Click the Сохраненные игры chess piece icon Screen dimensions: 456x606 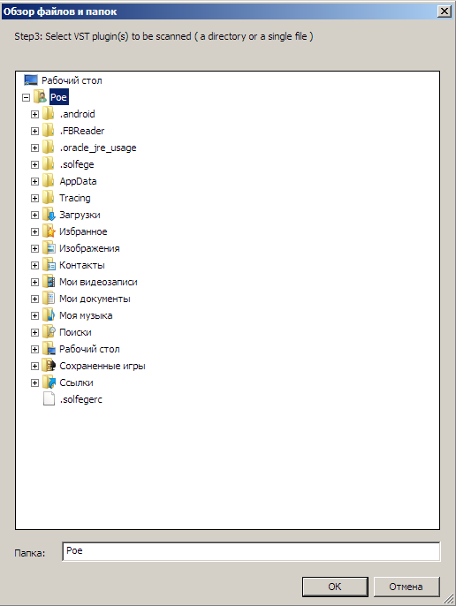49,366
